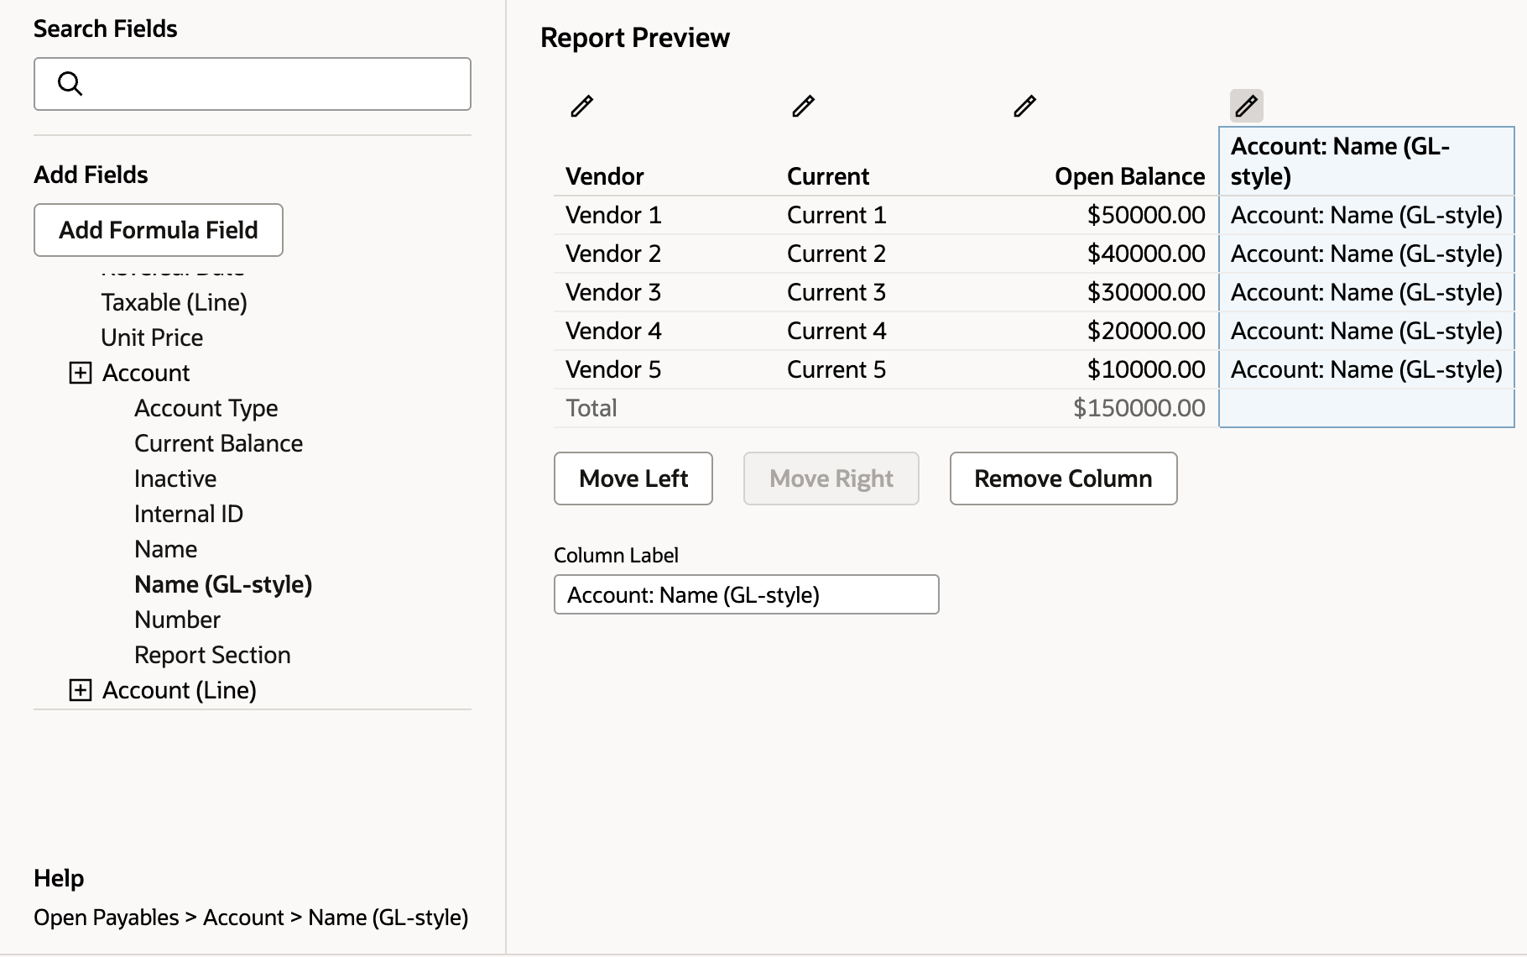Click the Open Balance column header
The width and height of the screenshot is (1527, 957).
tap(1129, 176)
